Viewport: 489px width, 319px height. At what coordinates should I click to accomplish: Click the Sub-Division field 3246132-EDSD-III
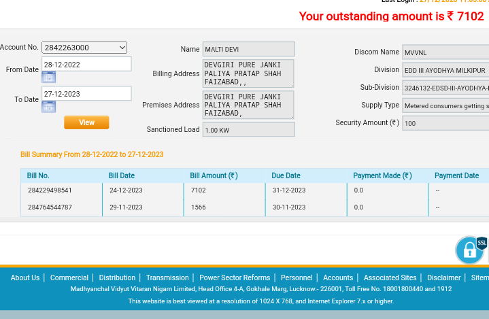click(x=445, y=88)
